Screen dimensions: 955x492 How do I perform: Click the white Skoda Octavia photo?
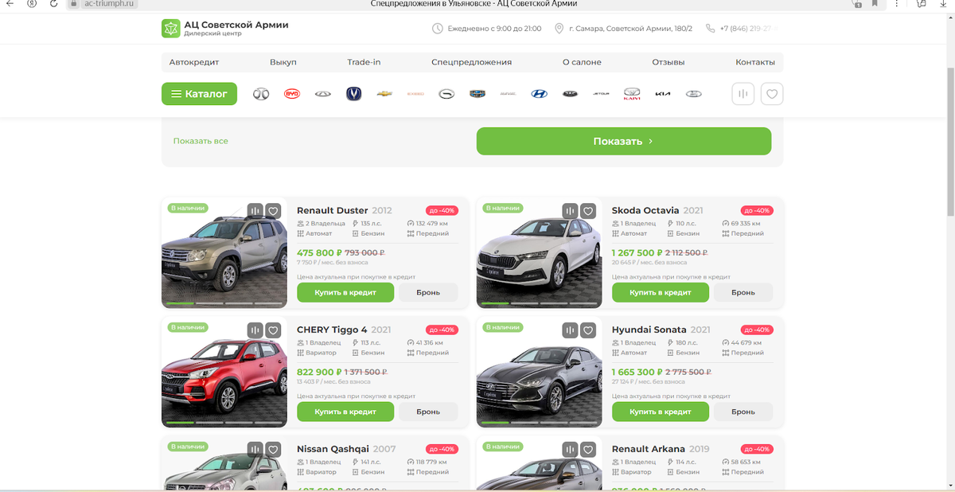click(x=539, y=253)
